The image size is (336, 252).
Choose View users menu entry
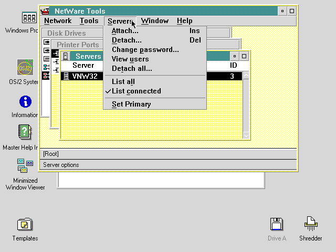tap(155, 59)
